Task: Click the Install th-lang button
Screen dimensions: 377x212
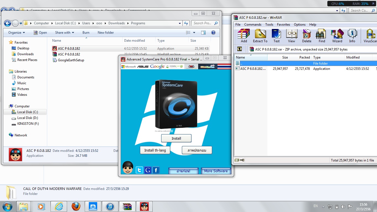Action: 155,150
